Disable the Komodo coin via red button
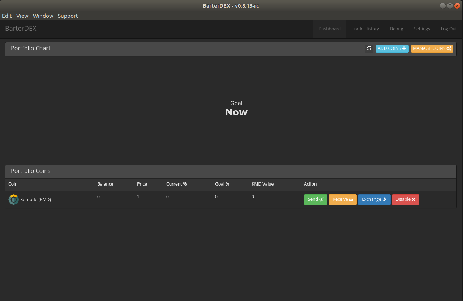463x301 pixels. click(406, 200)
